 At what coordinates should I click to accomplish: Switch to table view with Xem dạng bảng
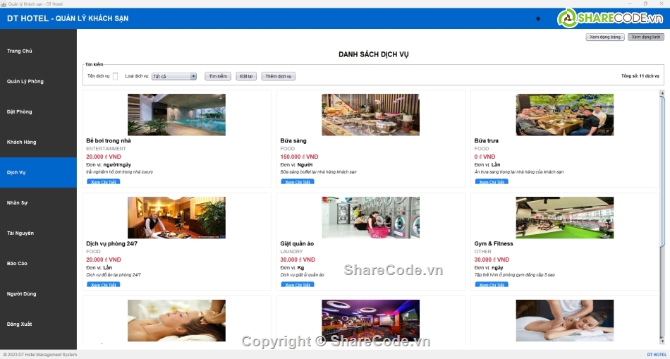(605, 37)
